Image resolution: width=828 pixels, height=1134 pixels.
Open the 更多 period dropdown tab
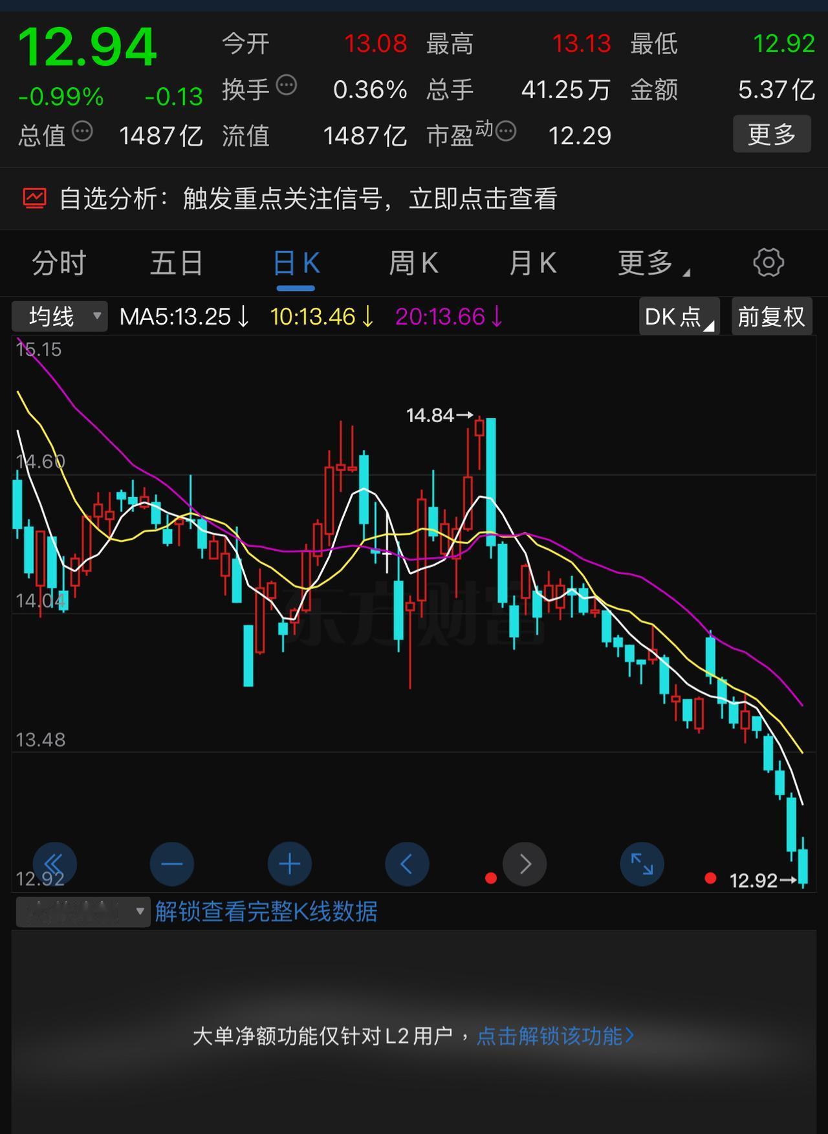click(653, 263)
